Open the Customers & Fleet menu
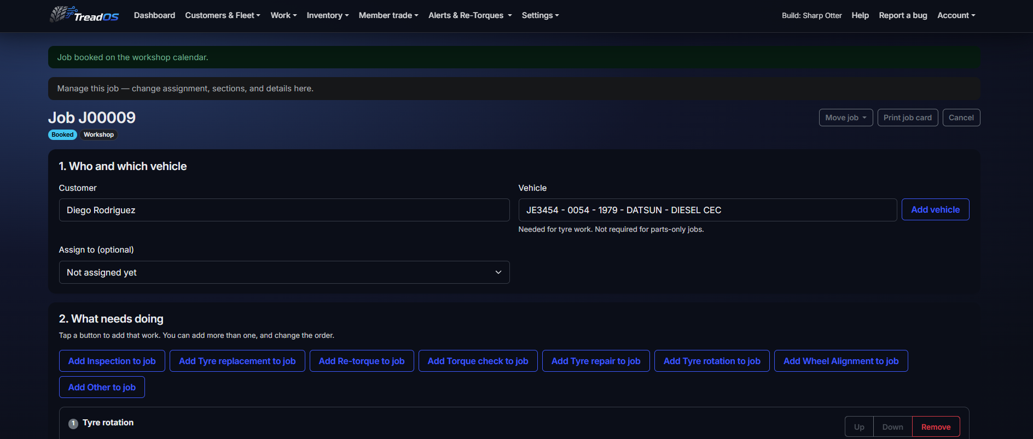This screenshot has width=1033, height=439. [x=223, y=15]
